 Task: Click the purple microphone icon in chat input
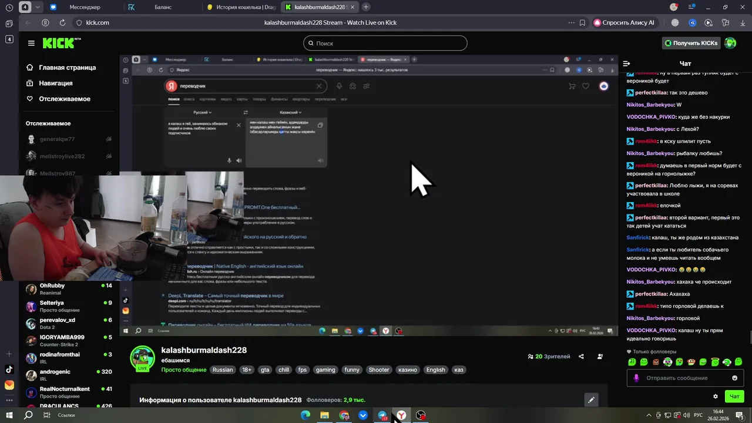[636, 378]
